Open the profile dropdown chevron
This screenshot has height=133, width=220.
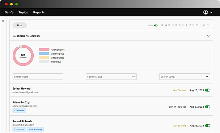(x=211, y=12)
